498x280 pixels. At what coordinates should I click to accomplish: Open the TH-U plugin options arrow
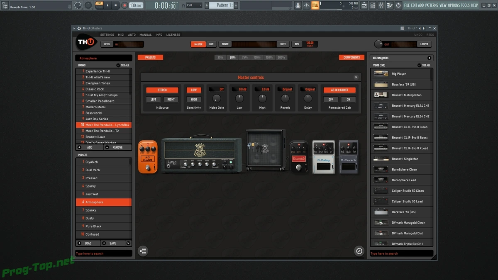click(x=74, y=28)
